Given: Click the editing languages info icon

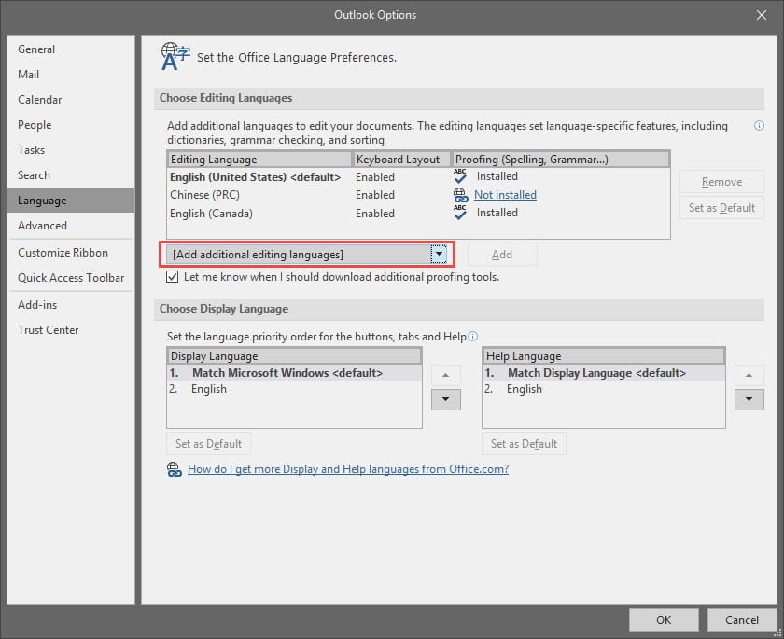Looking at the screenshot, I should [x=759, y=125].
